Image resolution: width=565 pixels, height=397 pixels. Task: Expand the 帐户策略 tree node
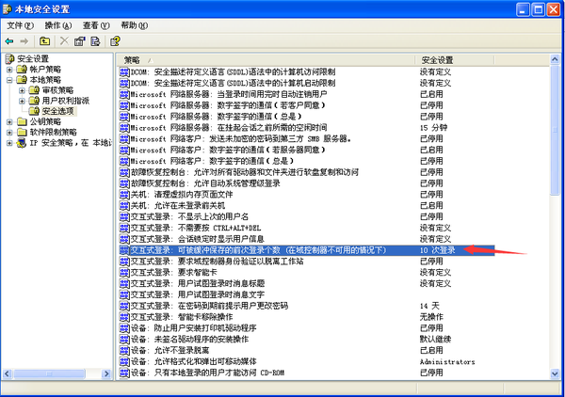[x=9, y=70]
